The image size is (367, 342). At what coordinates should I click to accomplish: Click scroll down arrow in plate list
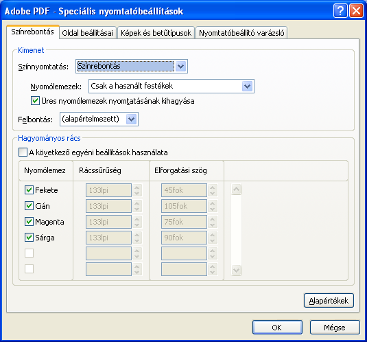coord(236,270)
